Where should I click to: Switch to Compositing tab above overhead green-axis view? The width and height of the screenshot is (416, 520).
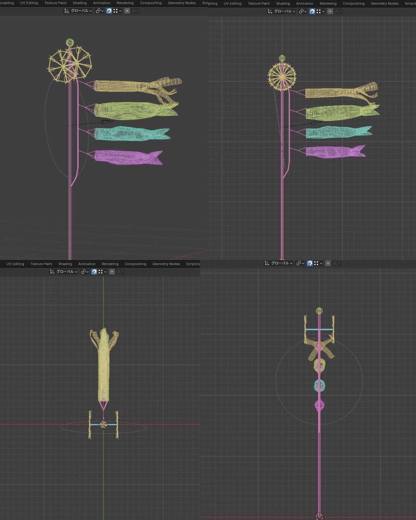coord(136,264)
